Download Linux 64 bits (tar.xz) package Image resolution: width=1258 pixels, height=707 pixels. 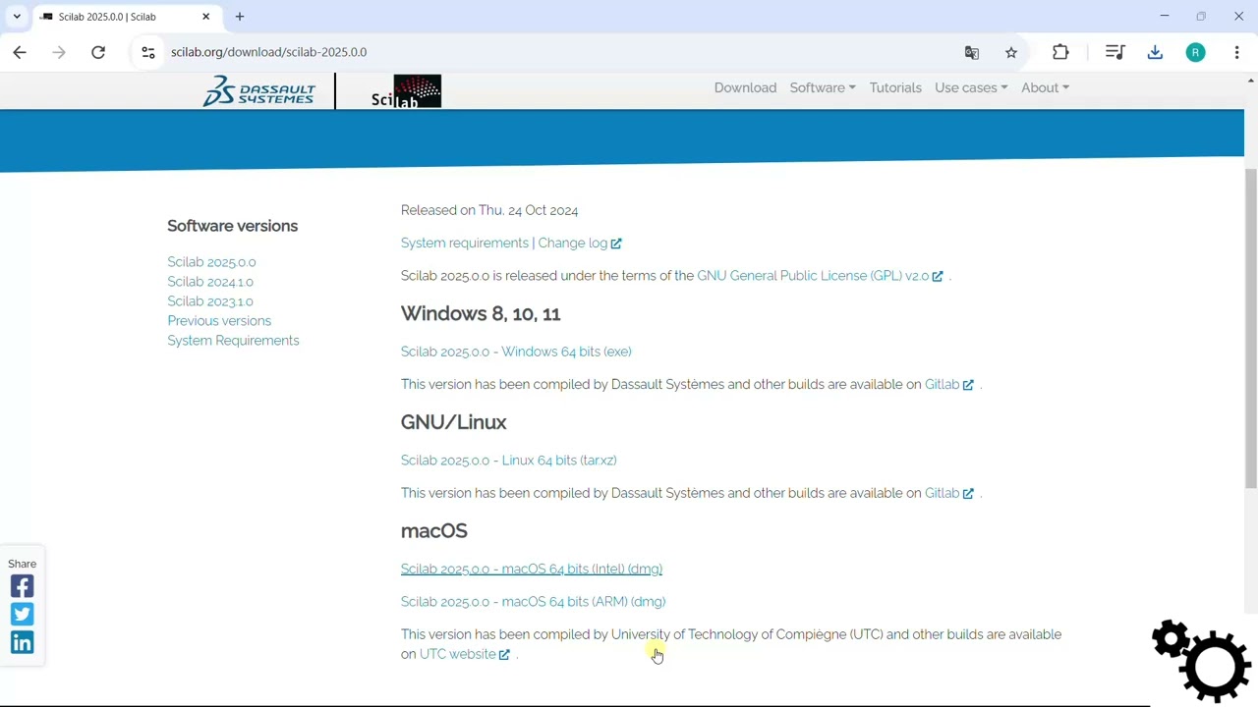click(x=509, y=461)
